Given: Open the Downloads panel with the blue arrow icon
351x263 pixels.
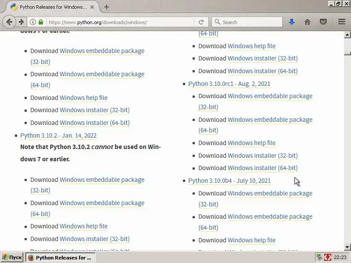Looking at the screenshot, I should tap(291, 22).
